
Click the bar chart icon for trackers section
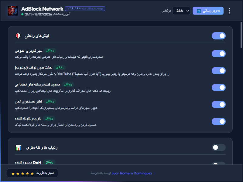[19, 148]
